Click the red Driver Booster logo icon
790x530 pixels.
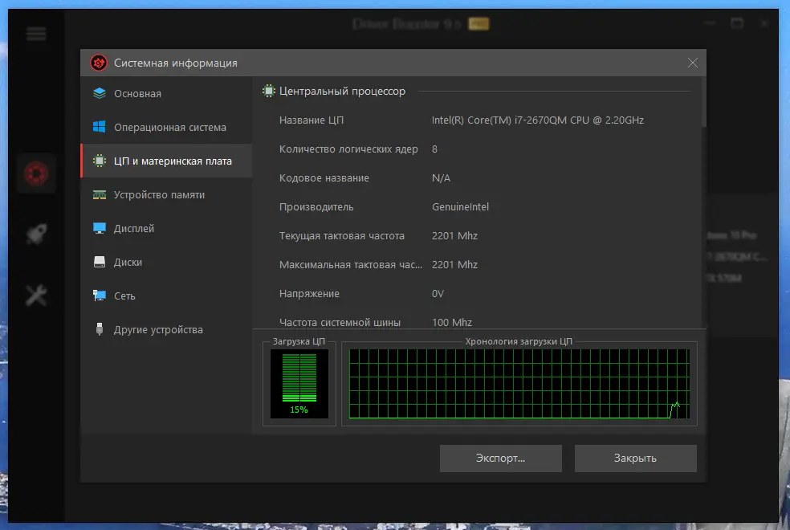[99, 63]
